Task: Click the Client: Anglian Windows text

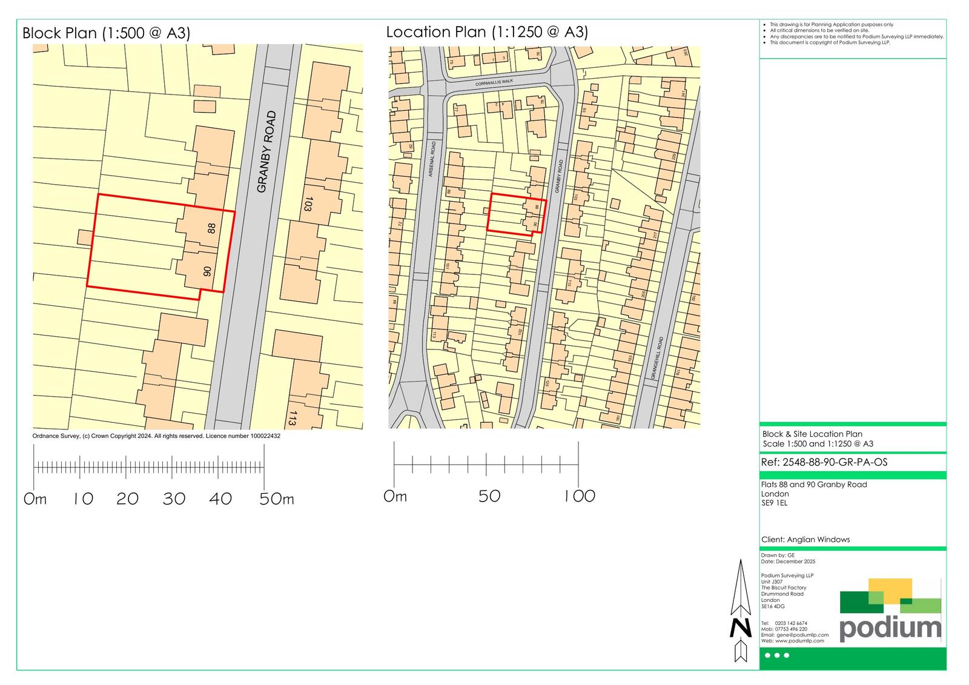Action: 805,540
